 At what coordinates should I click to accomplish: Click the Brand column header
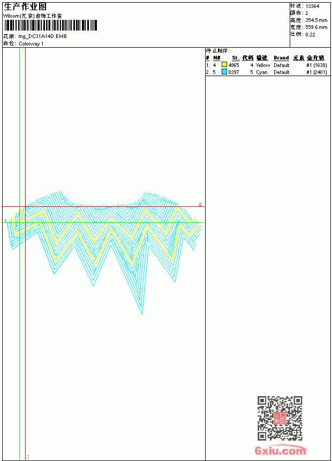tap(281, 58)
